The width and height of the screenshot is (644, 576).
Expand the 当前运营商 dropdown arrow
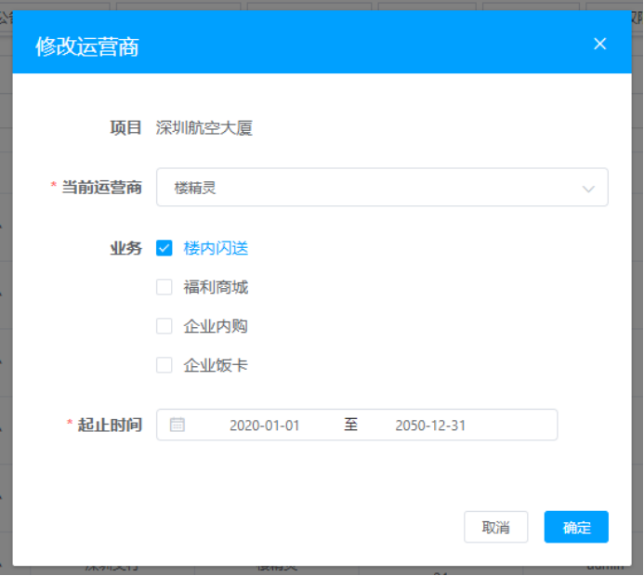click(x=588, y=188)
